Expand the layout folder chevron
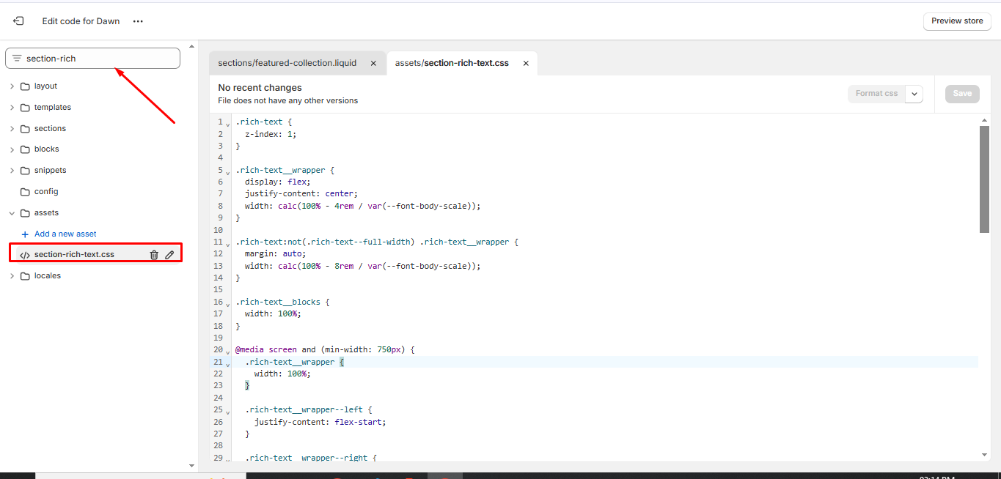Viewport: 1001px width, 479px height. 12,86
